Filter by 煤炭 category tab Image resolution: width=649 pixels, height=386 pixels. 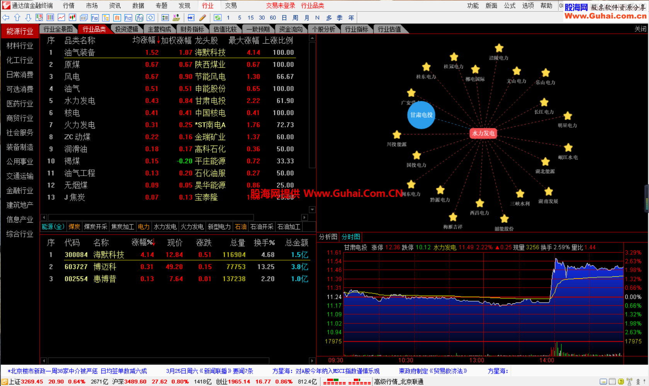[74, 227]
